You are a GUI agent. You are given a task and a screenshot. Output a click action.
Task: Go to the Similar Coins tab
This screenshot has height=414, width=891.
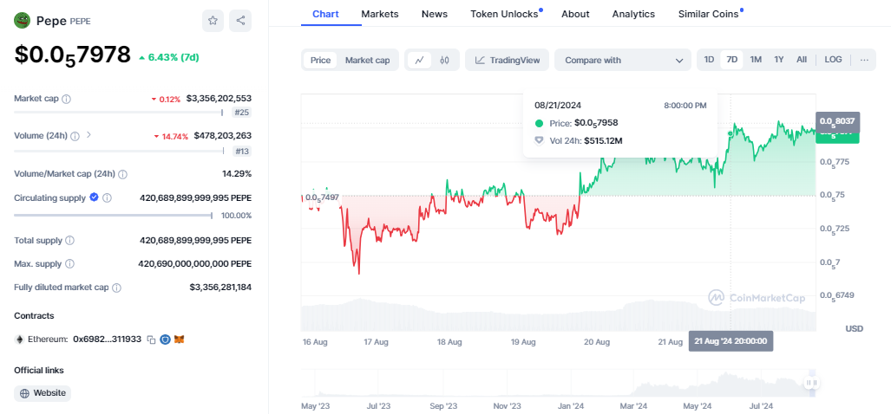[708, 14]
